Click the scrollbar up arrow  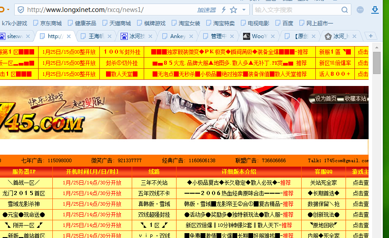(x=377, y=47)
